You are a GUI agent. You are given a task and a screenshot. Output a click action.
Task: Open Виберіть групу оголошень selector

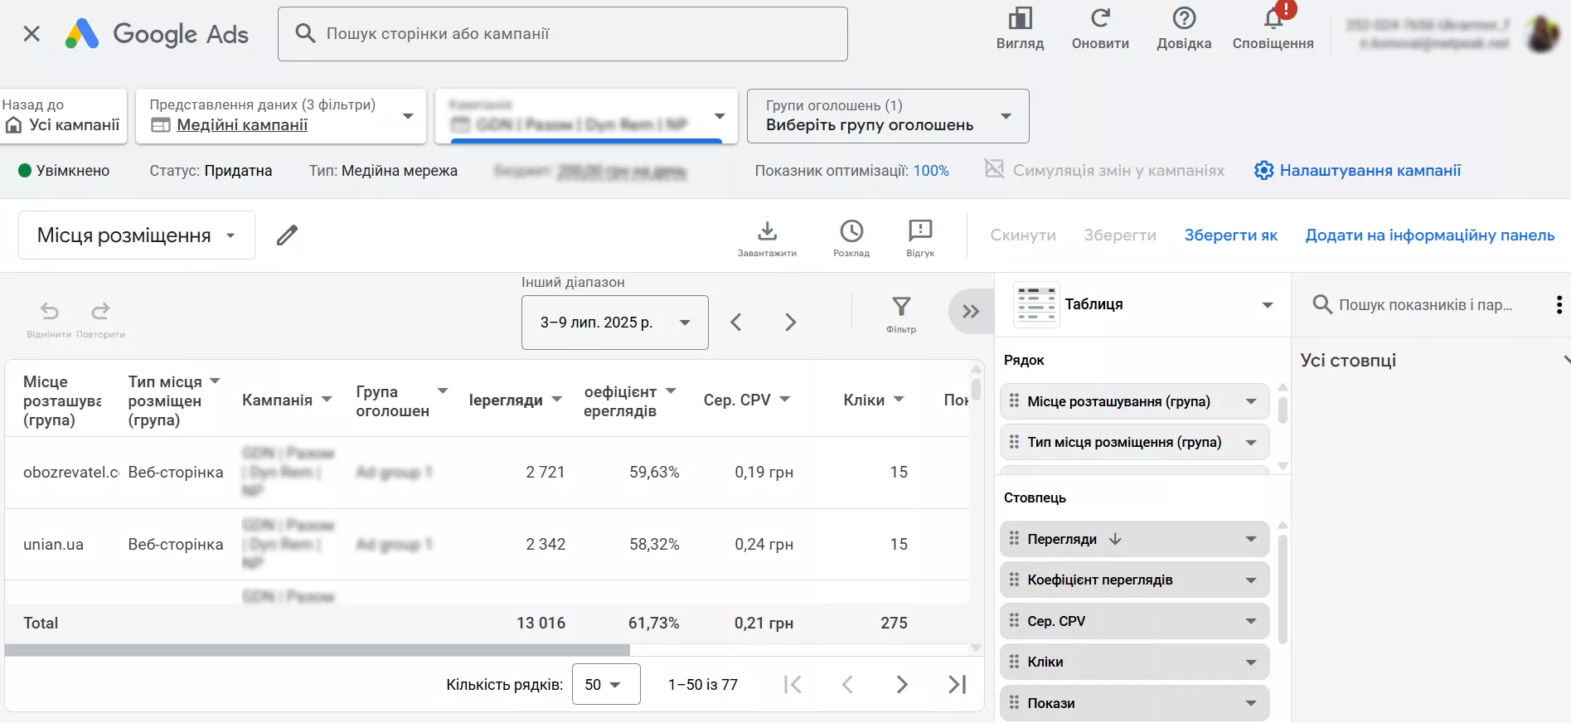(x=888, y=116)
